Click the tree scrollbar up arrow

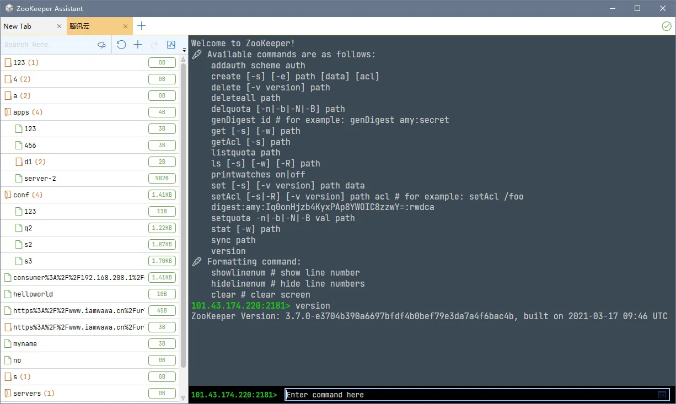pos(184,59)
